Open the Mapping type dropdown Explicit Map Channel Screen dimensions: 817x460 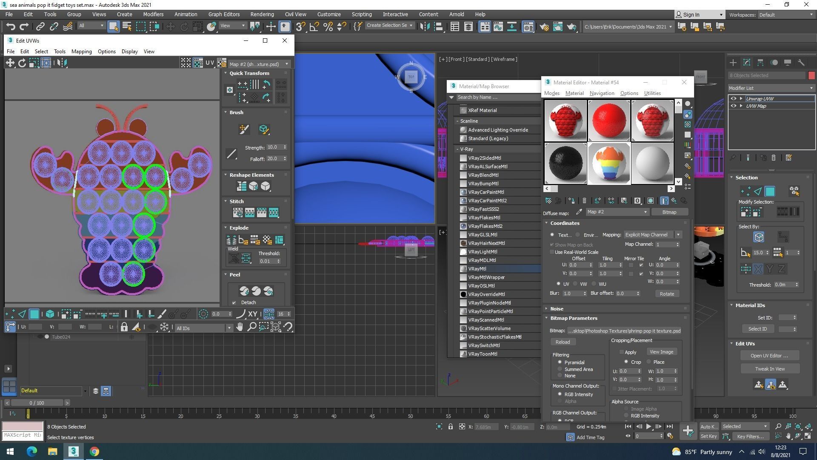pyautogui.click(x=652, y=235)
